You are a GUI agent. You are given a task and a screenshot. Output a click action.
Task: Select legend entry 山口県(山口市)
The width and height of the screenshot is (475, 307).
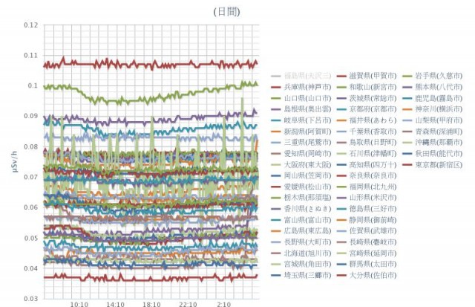(301, 98)
